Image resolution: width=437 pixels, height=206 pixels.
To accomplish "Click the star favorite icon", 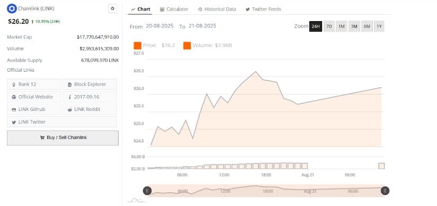I will (113, 8).
